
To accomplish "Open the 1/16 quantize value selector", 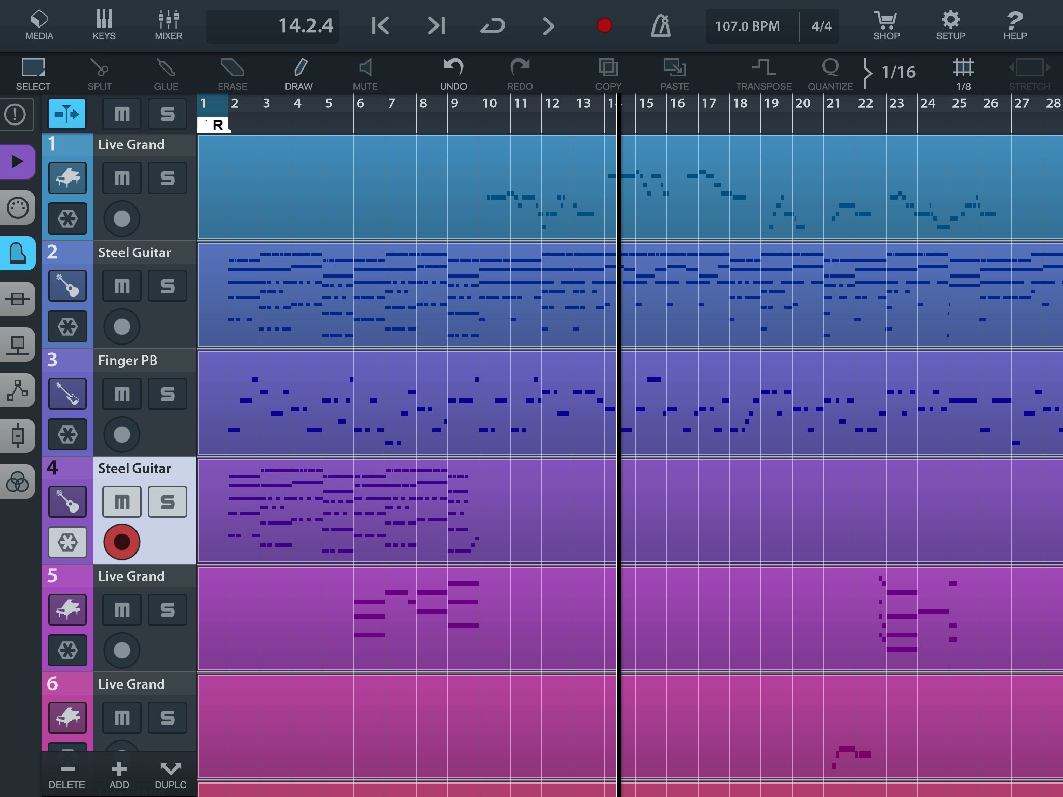I will [x=891, y=73].
